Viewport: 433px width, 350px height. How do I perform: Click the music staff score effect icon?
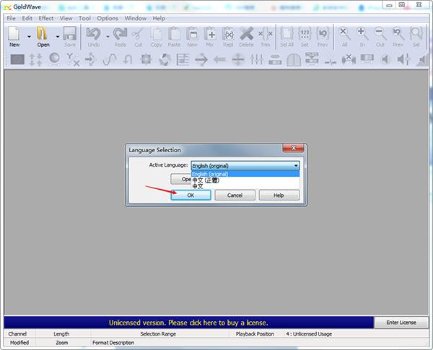tap(183, 59)
